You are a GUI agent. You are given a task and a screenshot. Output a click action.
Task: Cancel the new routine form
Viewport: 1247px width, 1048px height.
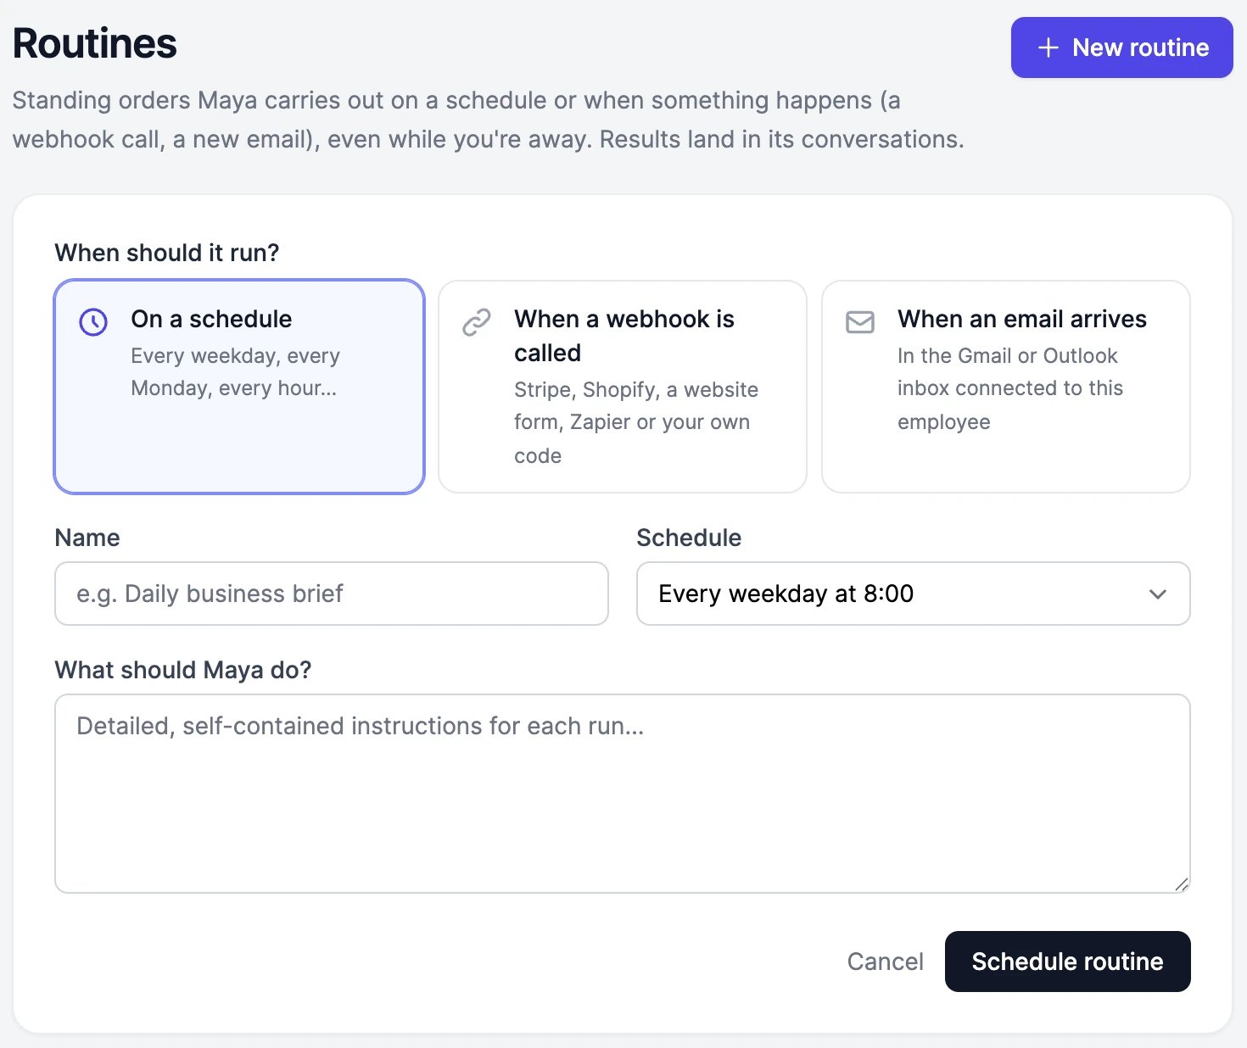tap(886, 962)
